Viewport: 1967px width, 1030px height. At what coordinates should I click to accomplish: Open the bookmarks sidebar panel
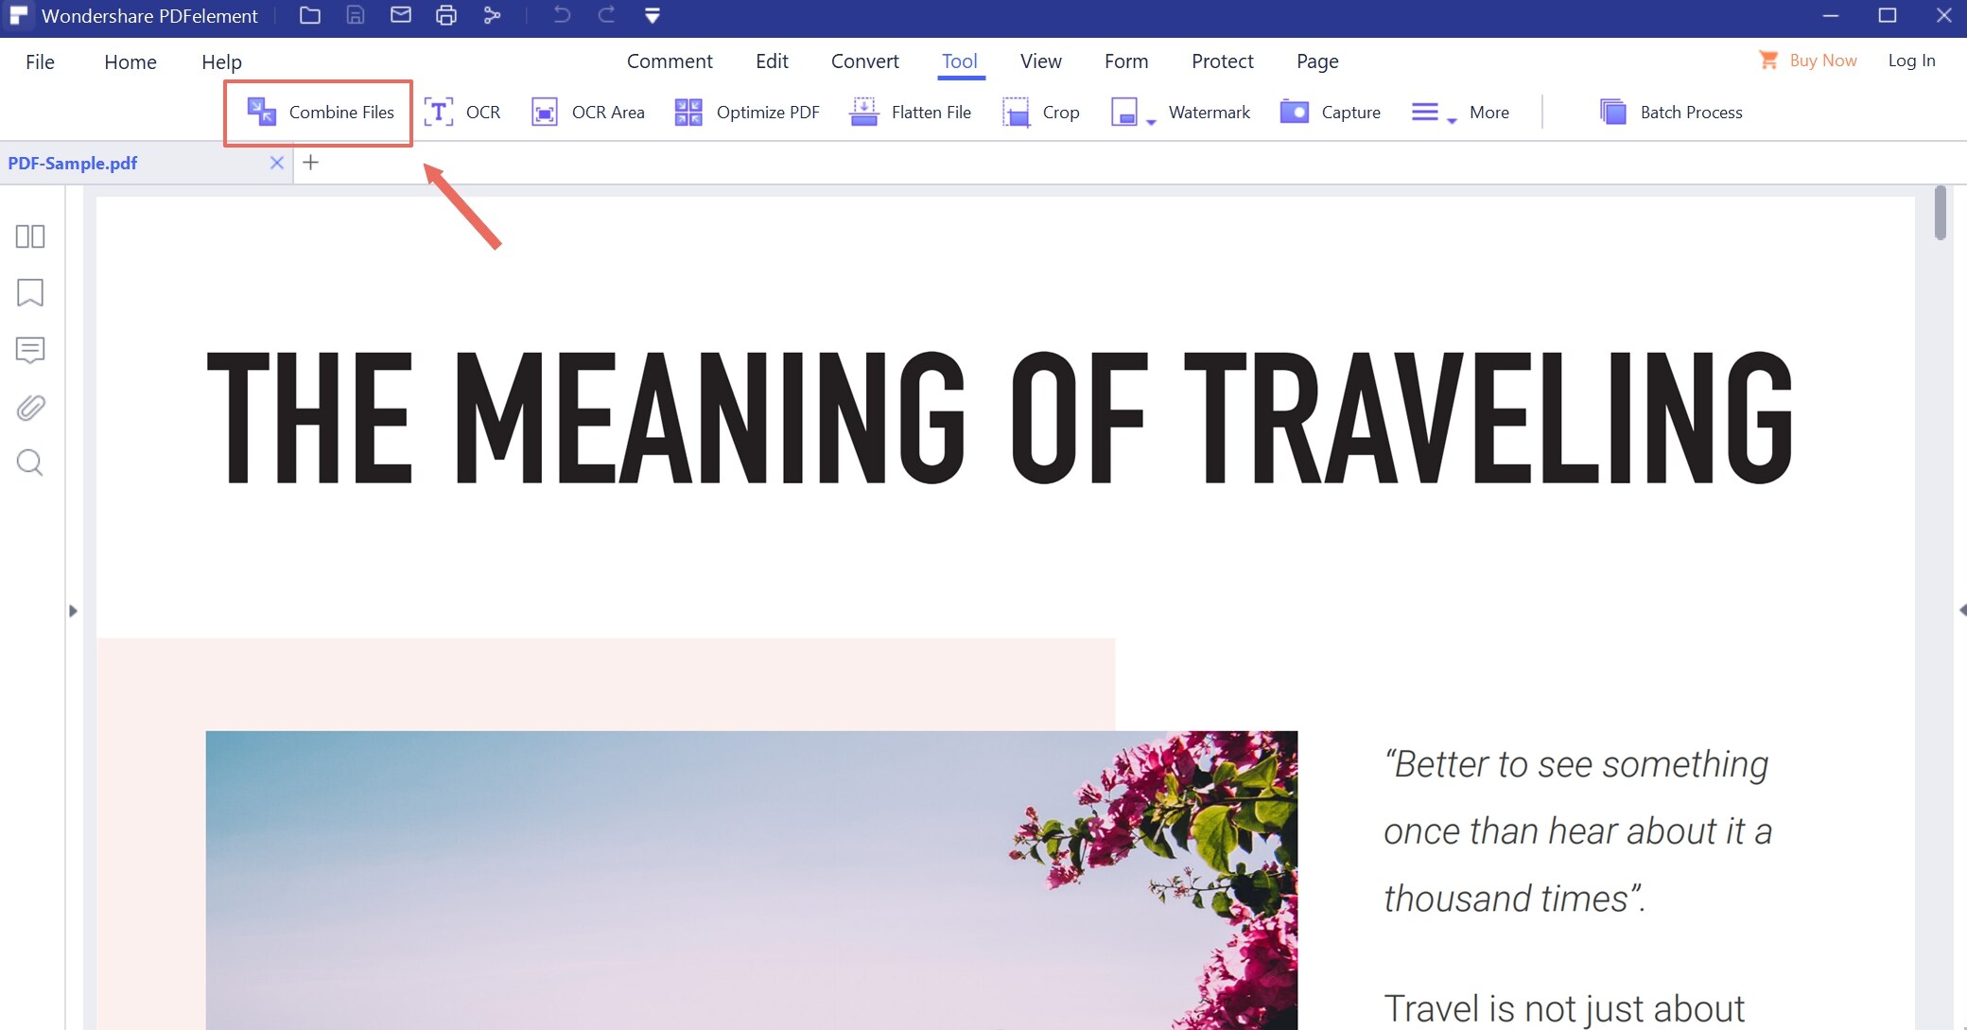pyautogui.click(x=30, y=293)
